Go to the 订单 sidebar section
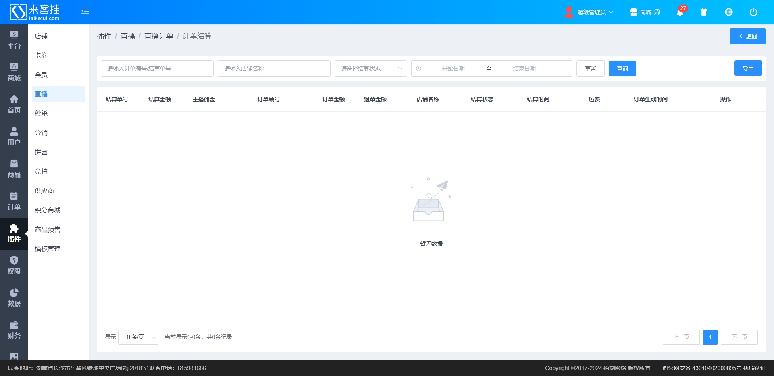 pyautogui.click(x=14, y=201)
